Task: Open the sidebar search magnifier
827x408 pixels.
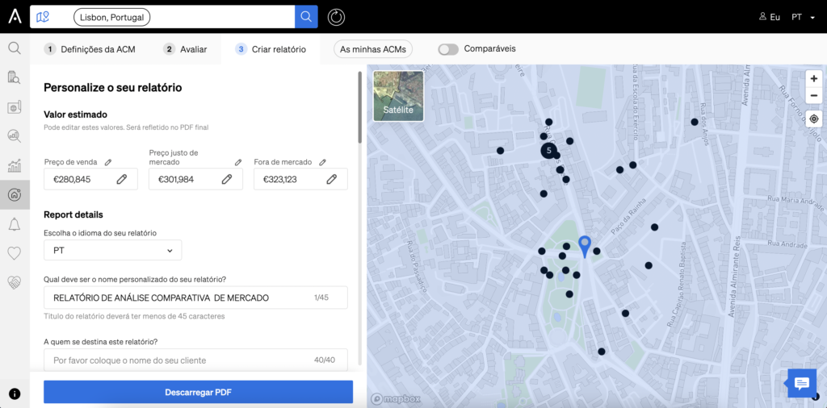Action: [15, 48]
